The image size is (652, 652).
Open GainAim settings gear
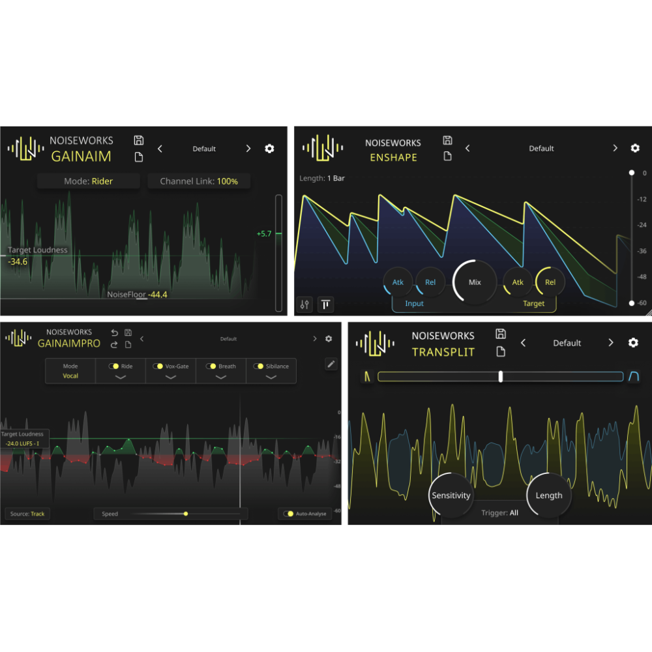(x=269, y=149)
